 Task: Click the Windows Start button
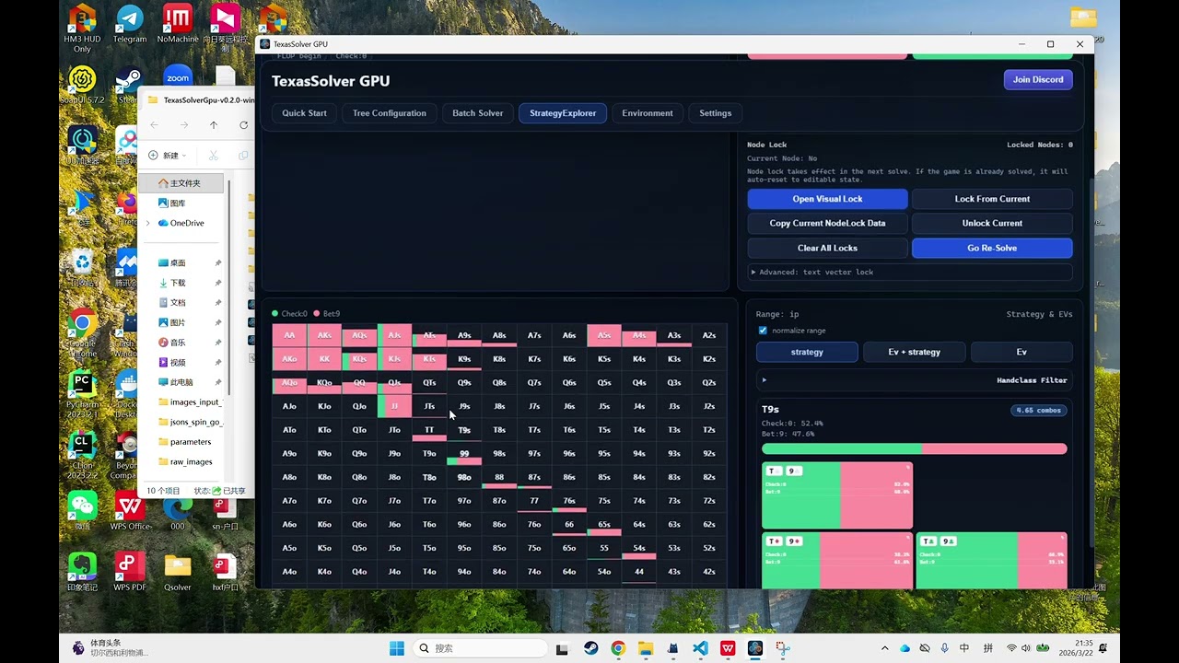tap(397, 648)
